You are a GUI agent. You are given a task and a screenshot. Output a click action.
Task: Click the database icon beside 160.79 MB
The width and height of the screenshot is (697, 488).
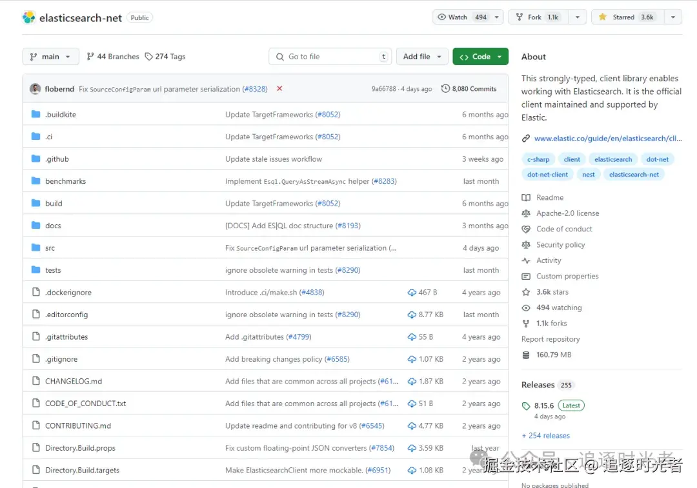[x=526, y=355]
